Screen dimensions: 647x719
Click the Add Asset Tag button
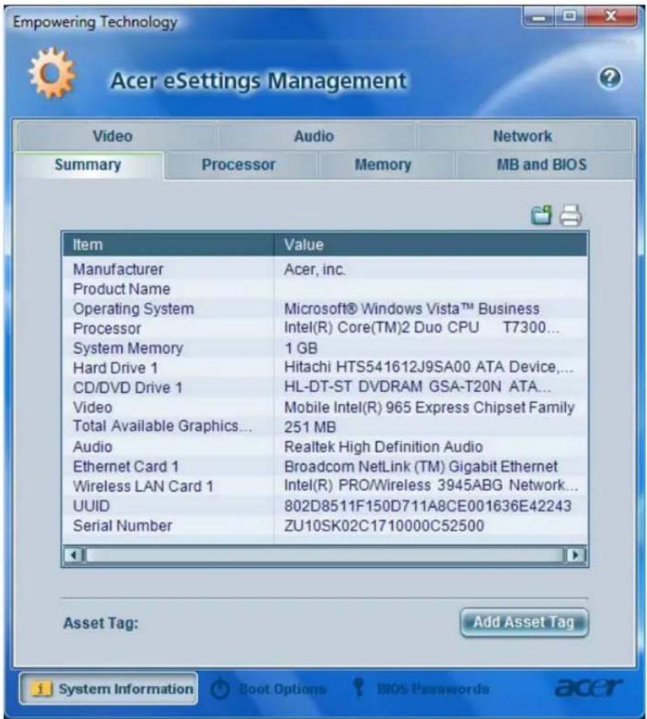[524, 623]
